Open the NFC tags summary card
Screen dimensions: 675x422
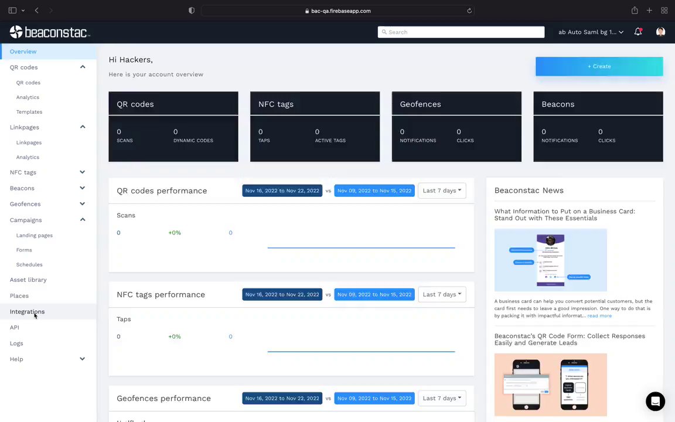(315, 127)
